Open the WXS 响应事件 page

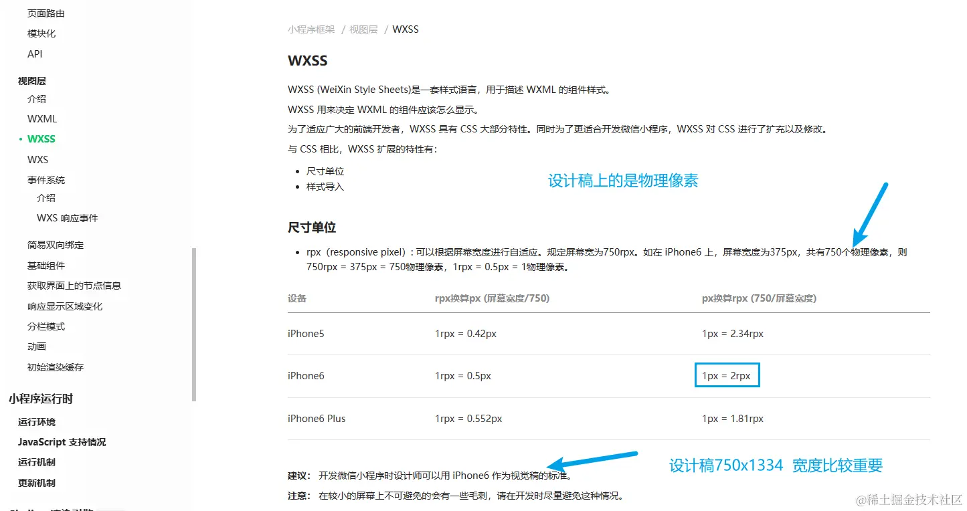[x=68, y=218]
